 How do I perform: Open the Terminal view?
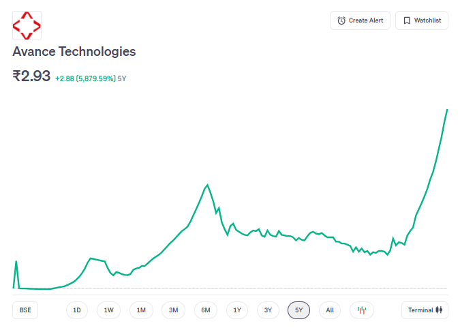pos(425,310)
